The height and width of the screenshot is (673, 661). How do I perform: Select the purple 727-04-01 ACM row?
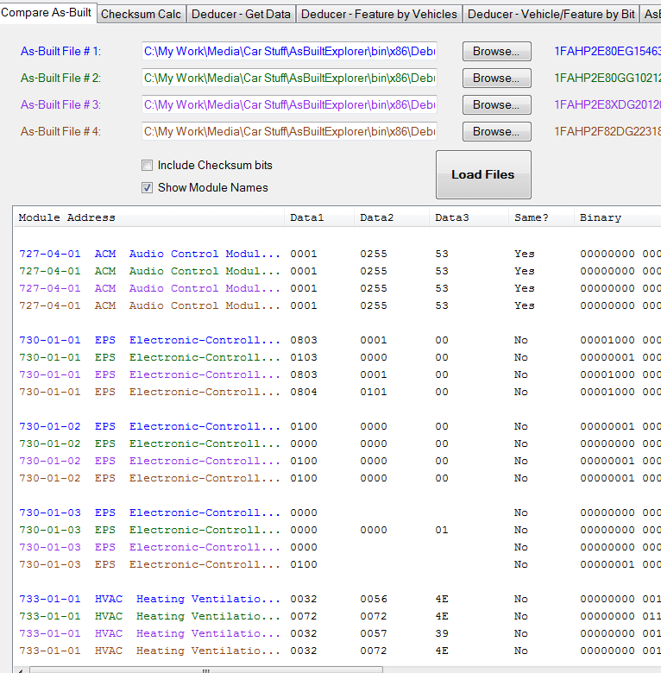pos(339,288)
